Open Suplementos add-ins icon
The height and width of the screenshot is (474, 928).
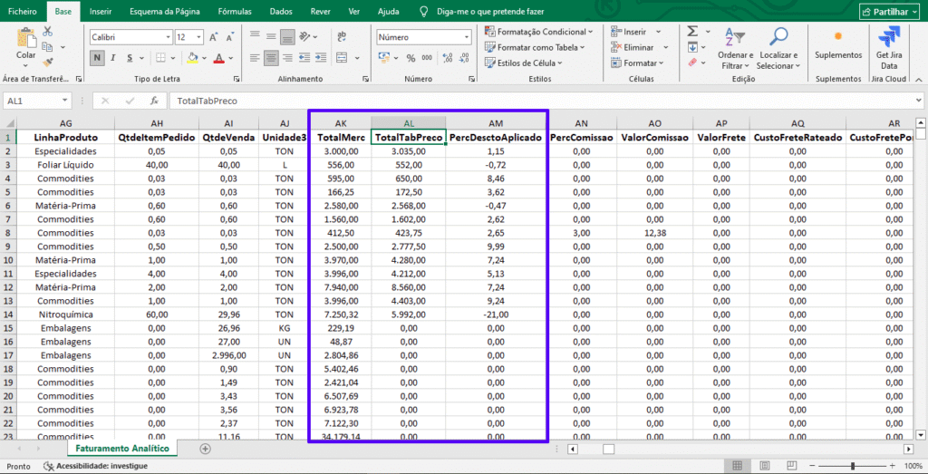(837, 38)
